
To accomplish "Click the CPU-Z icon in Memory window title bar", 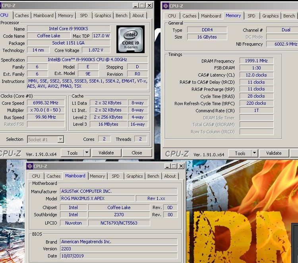I will coord(166,6).
